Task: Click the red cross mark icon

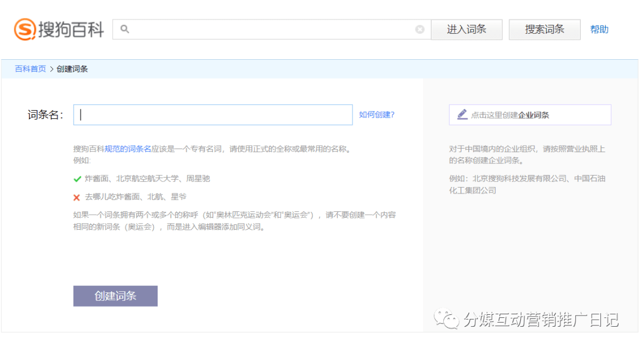Action: click(76, 198)
